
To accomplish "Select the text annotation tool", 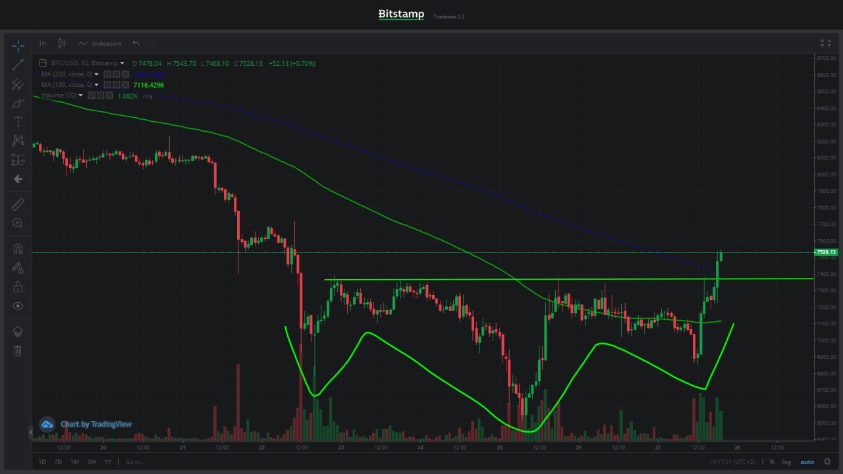I will click(x=18, y=122).
